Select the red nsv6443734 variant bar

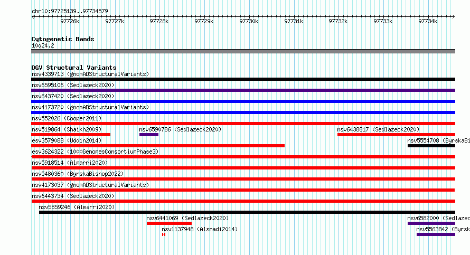[243, 201]
